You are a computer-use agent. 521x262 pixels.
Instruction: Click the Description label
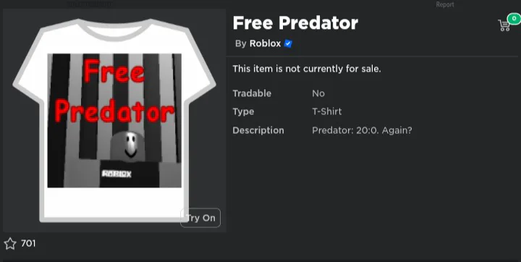pos(258,130)
